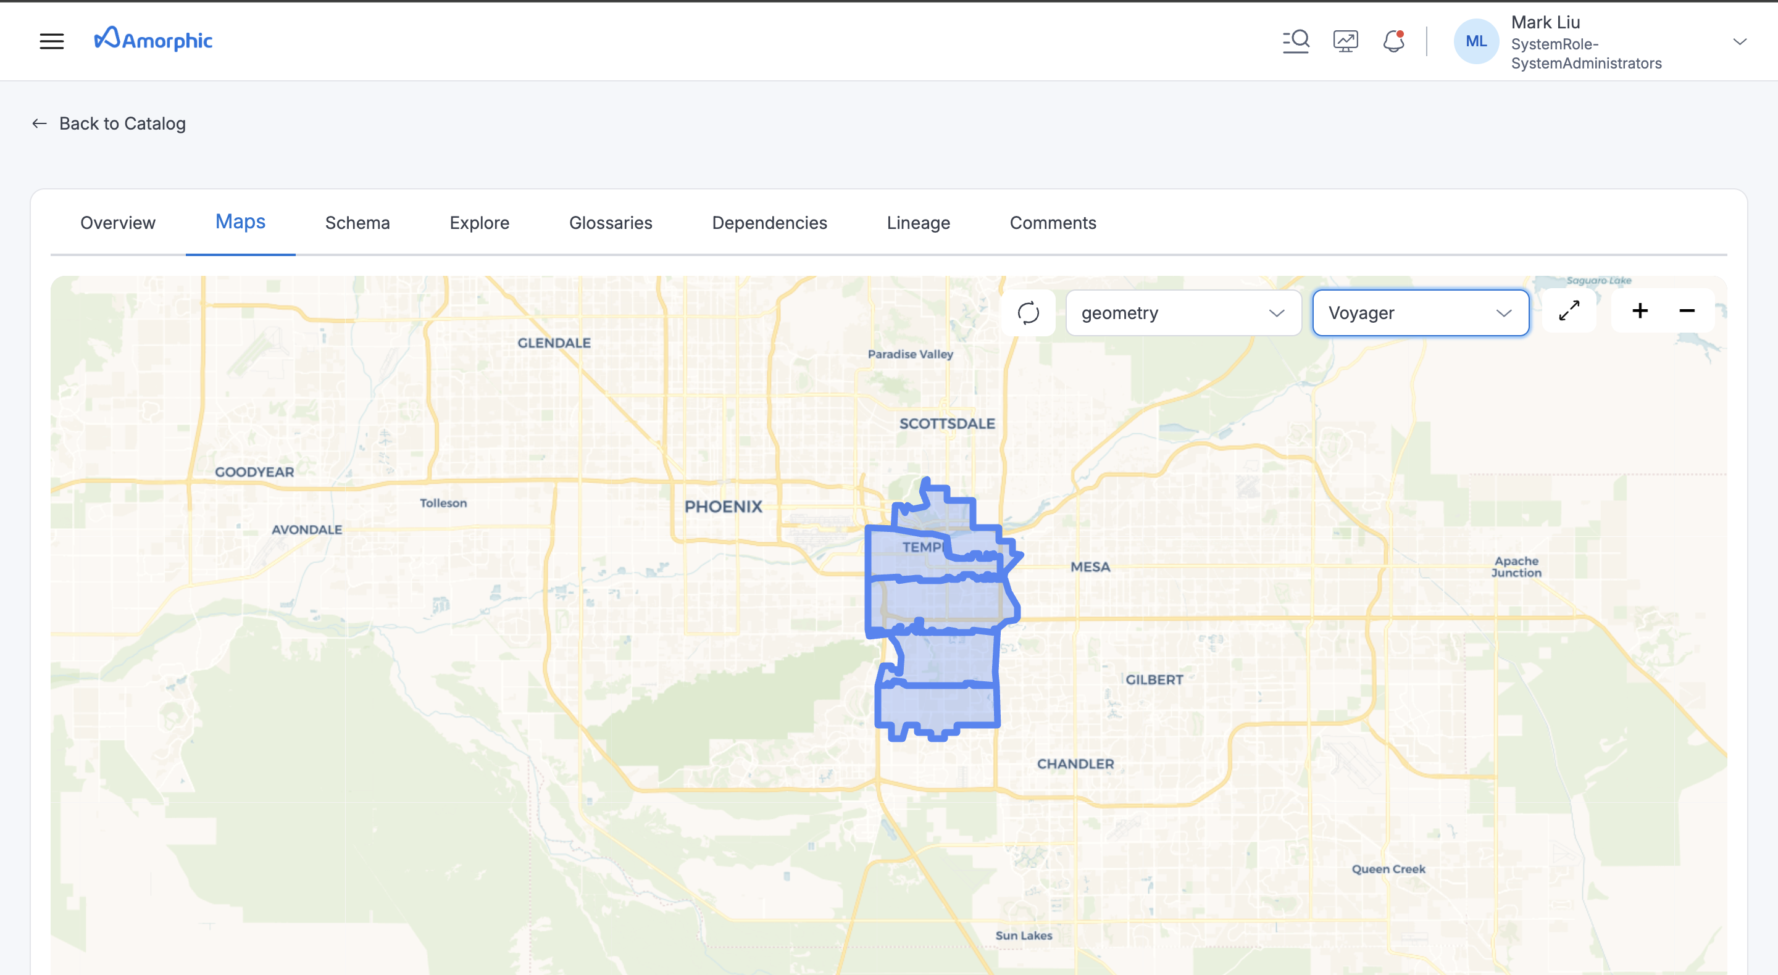Open the Lineage tab
The width and height of the screenshot is (1778, 975).
(918, 223)
